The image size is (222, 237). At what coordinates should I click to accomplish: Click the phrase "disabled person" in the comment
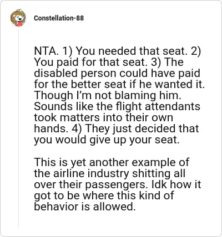[x=75, y=74]
